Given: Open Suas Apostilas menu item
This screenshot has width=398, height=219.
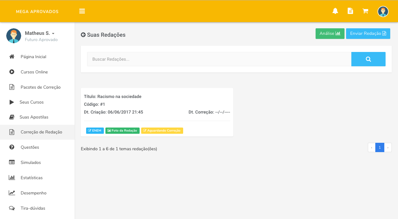Looking at the screenshot, I should pos(37,117).
